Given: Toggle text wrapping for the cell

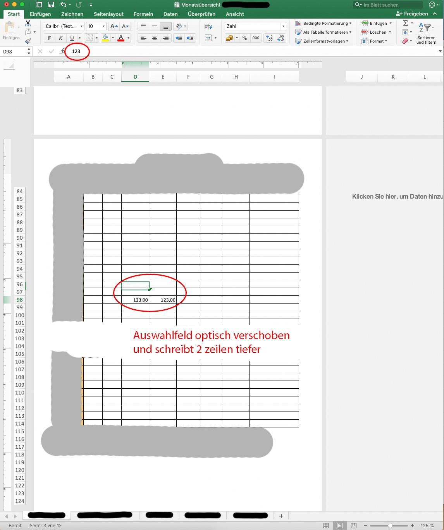Looking at the screenshot, I should [208, 26].
